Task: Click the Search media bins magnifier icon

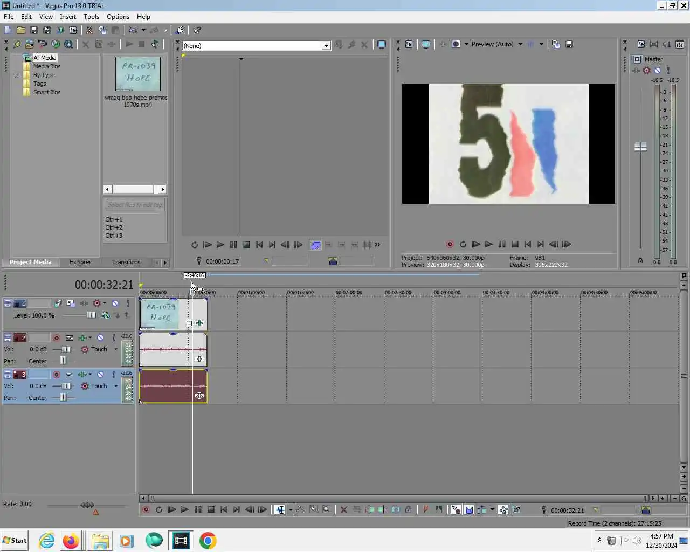Action: click(68, 44)
